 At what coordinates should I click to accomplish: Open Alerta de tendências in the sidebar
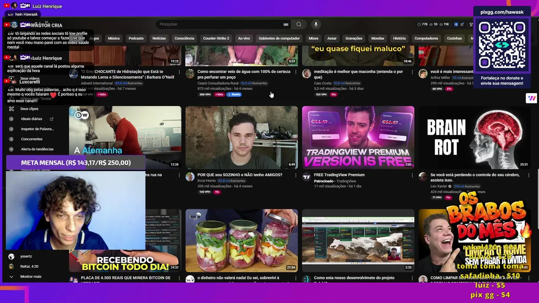point(37,149)
